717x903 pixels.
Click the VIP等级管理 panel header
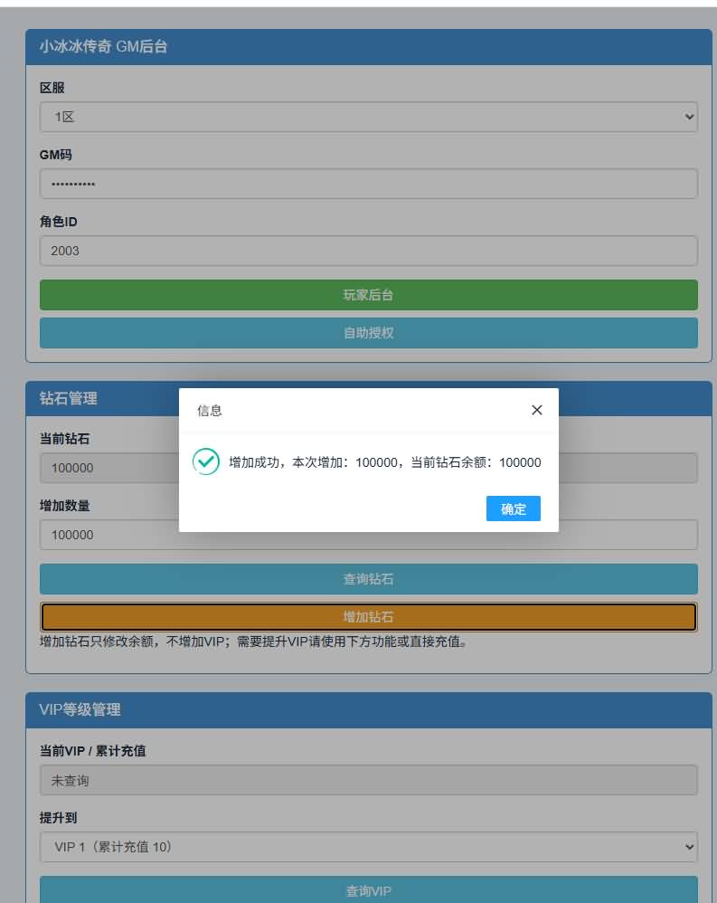pyautogui.click(x=369, y=709)
